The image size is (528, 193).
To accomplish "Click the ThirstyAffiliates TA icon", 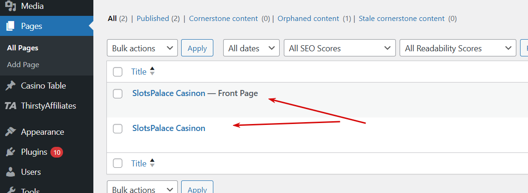I will 10,106.
